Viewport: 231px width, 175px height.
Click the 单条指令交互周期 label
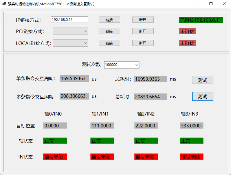(x=36, y=79)
